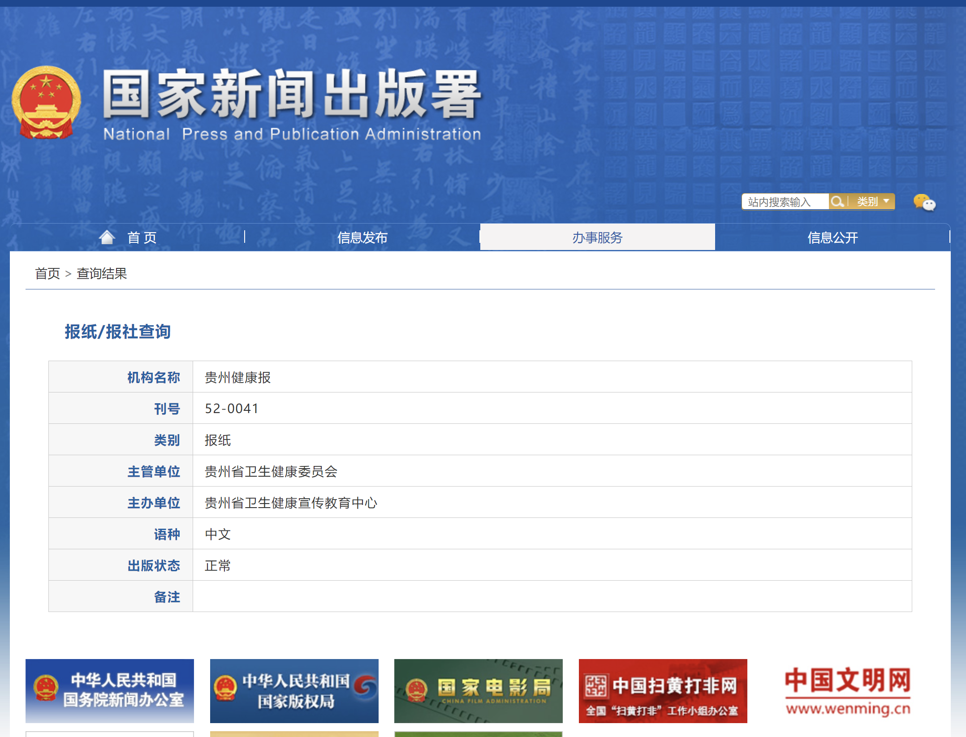Expand the 类别 search dropdown
The width and height of the screenshot is (966, 737).
point(872,202)
